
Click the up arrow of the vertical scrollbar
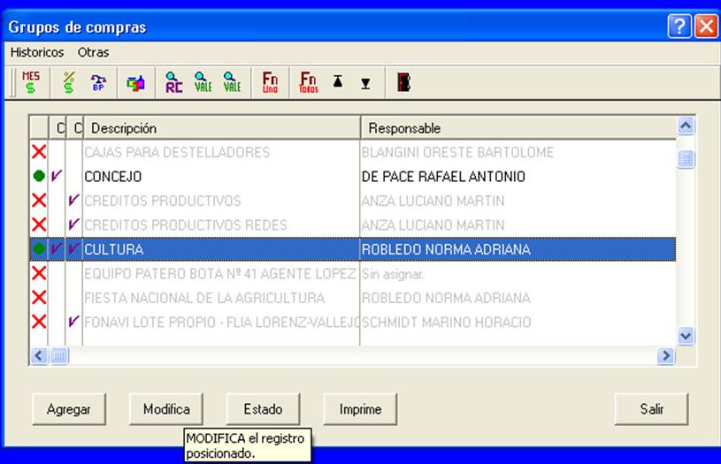685,126
